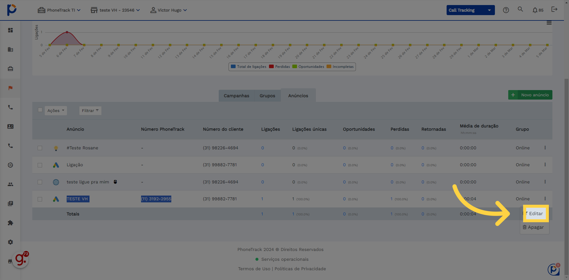Switch to the Campanhas tab

236,96
